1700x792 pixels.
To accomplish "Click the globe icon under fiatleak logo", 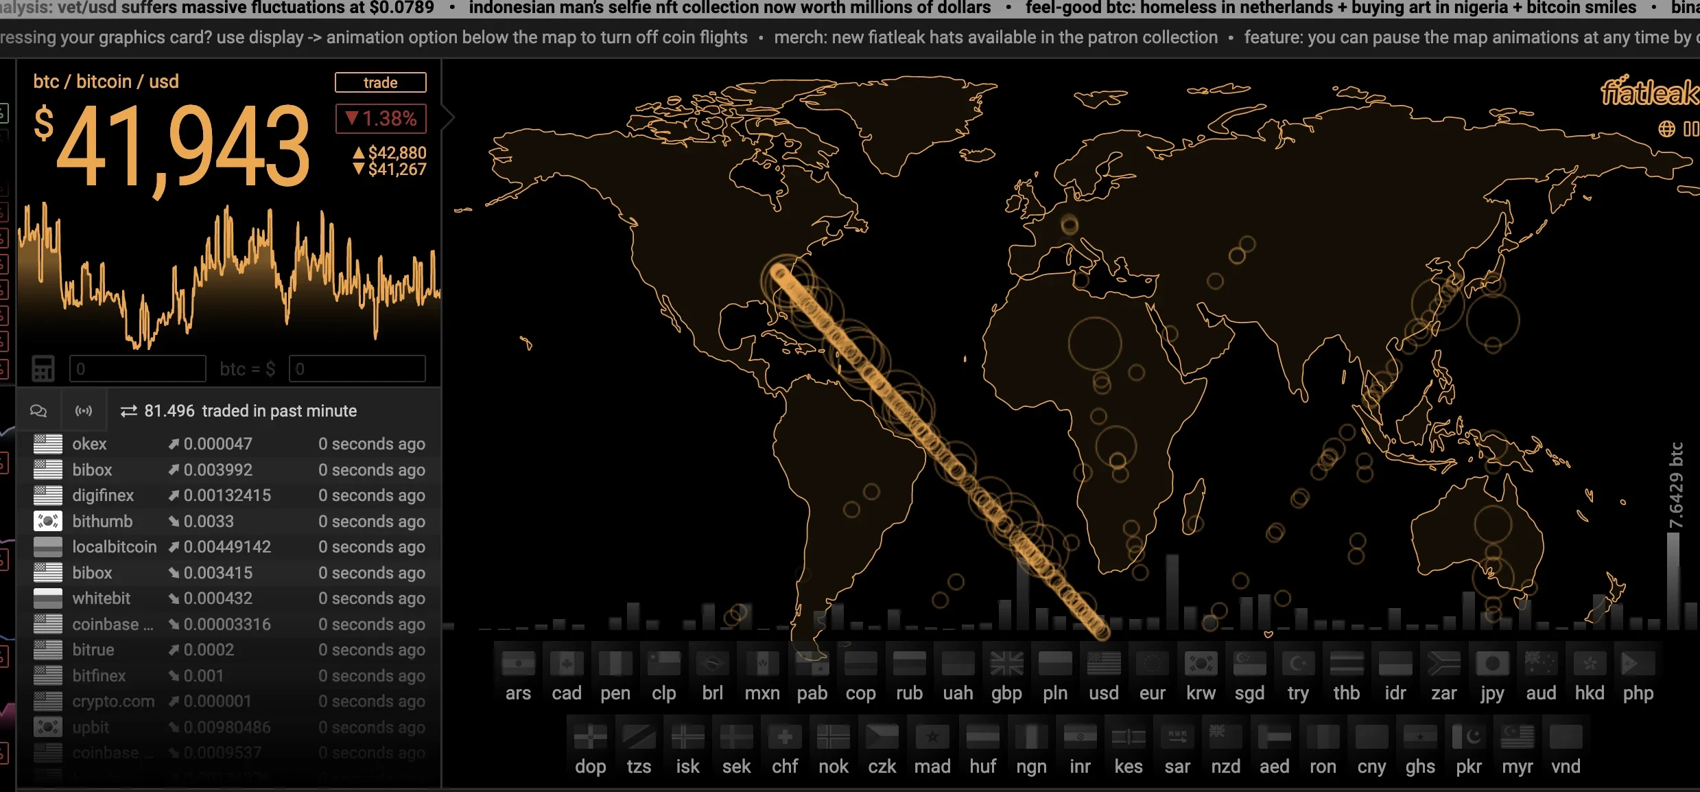I will coord(1666,128).
